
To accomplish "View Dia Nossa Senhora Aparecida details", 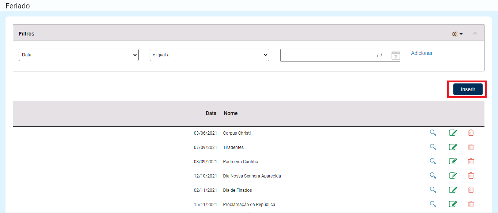I will click(x=433, y=176).
